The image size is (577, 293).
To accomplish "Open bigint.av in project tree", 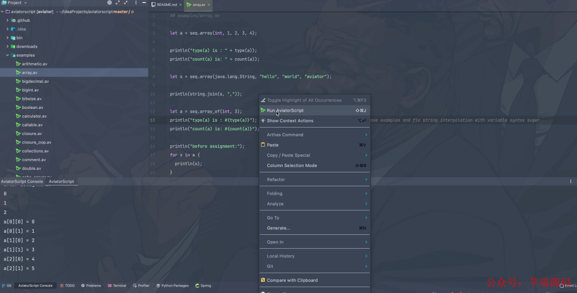I will pyautogui.click(x=30, y=90).
